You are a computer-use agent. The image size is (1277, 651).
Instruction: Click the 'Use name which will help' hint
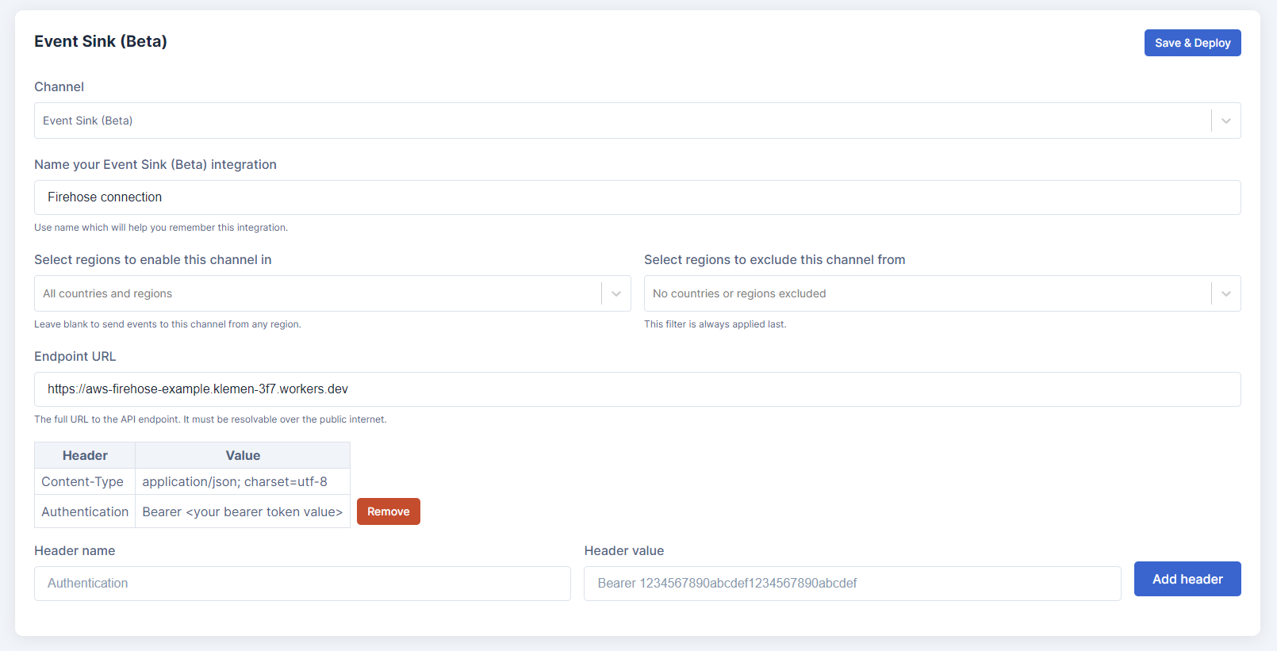click(161, 228)
